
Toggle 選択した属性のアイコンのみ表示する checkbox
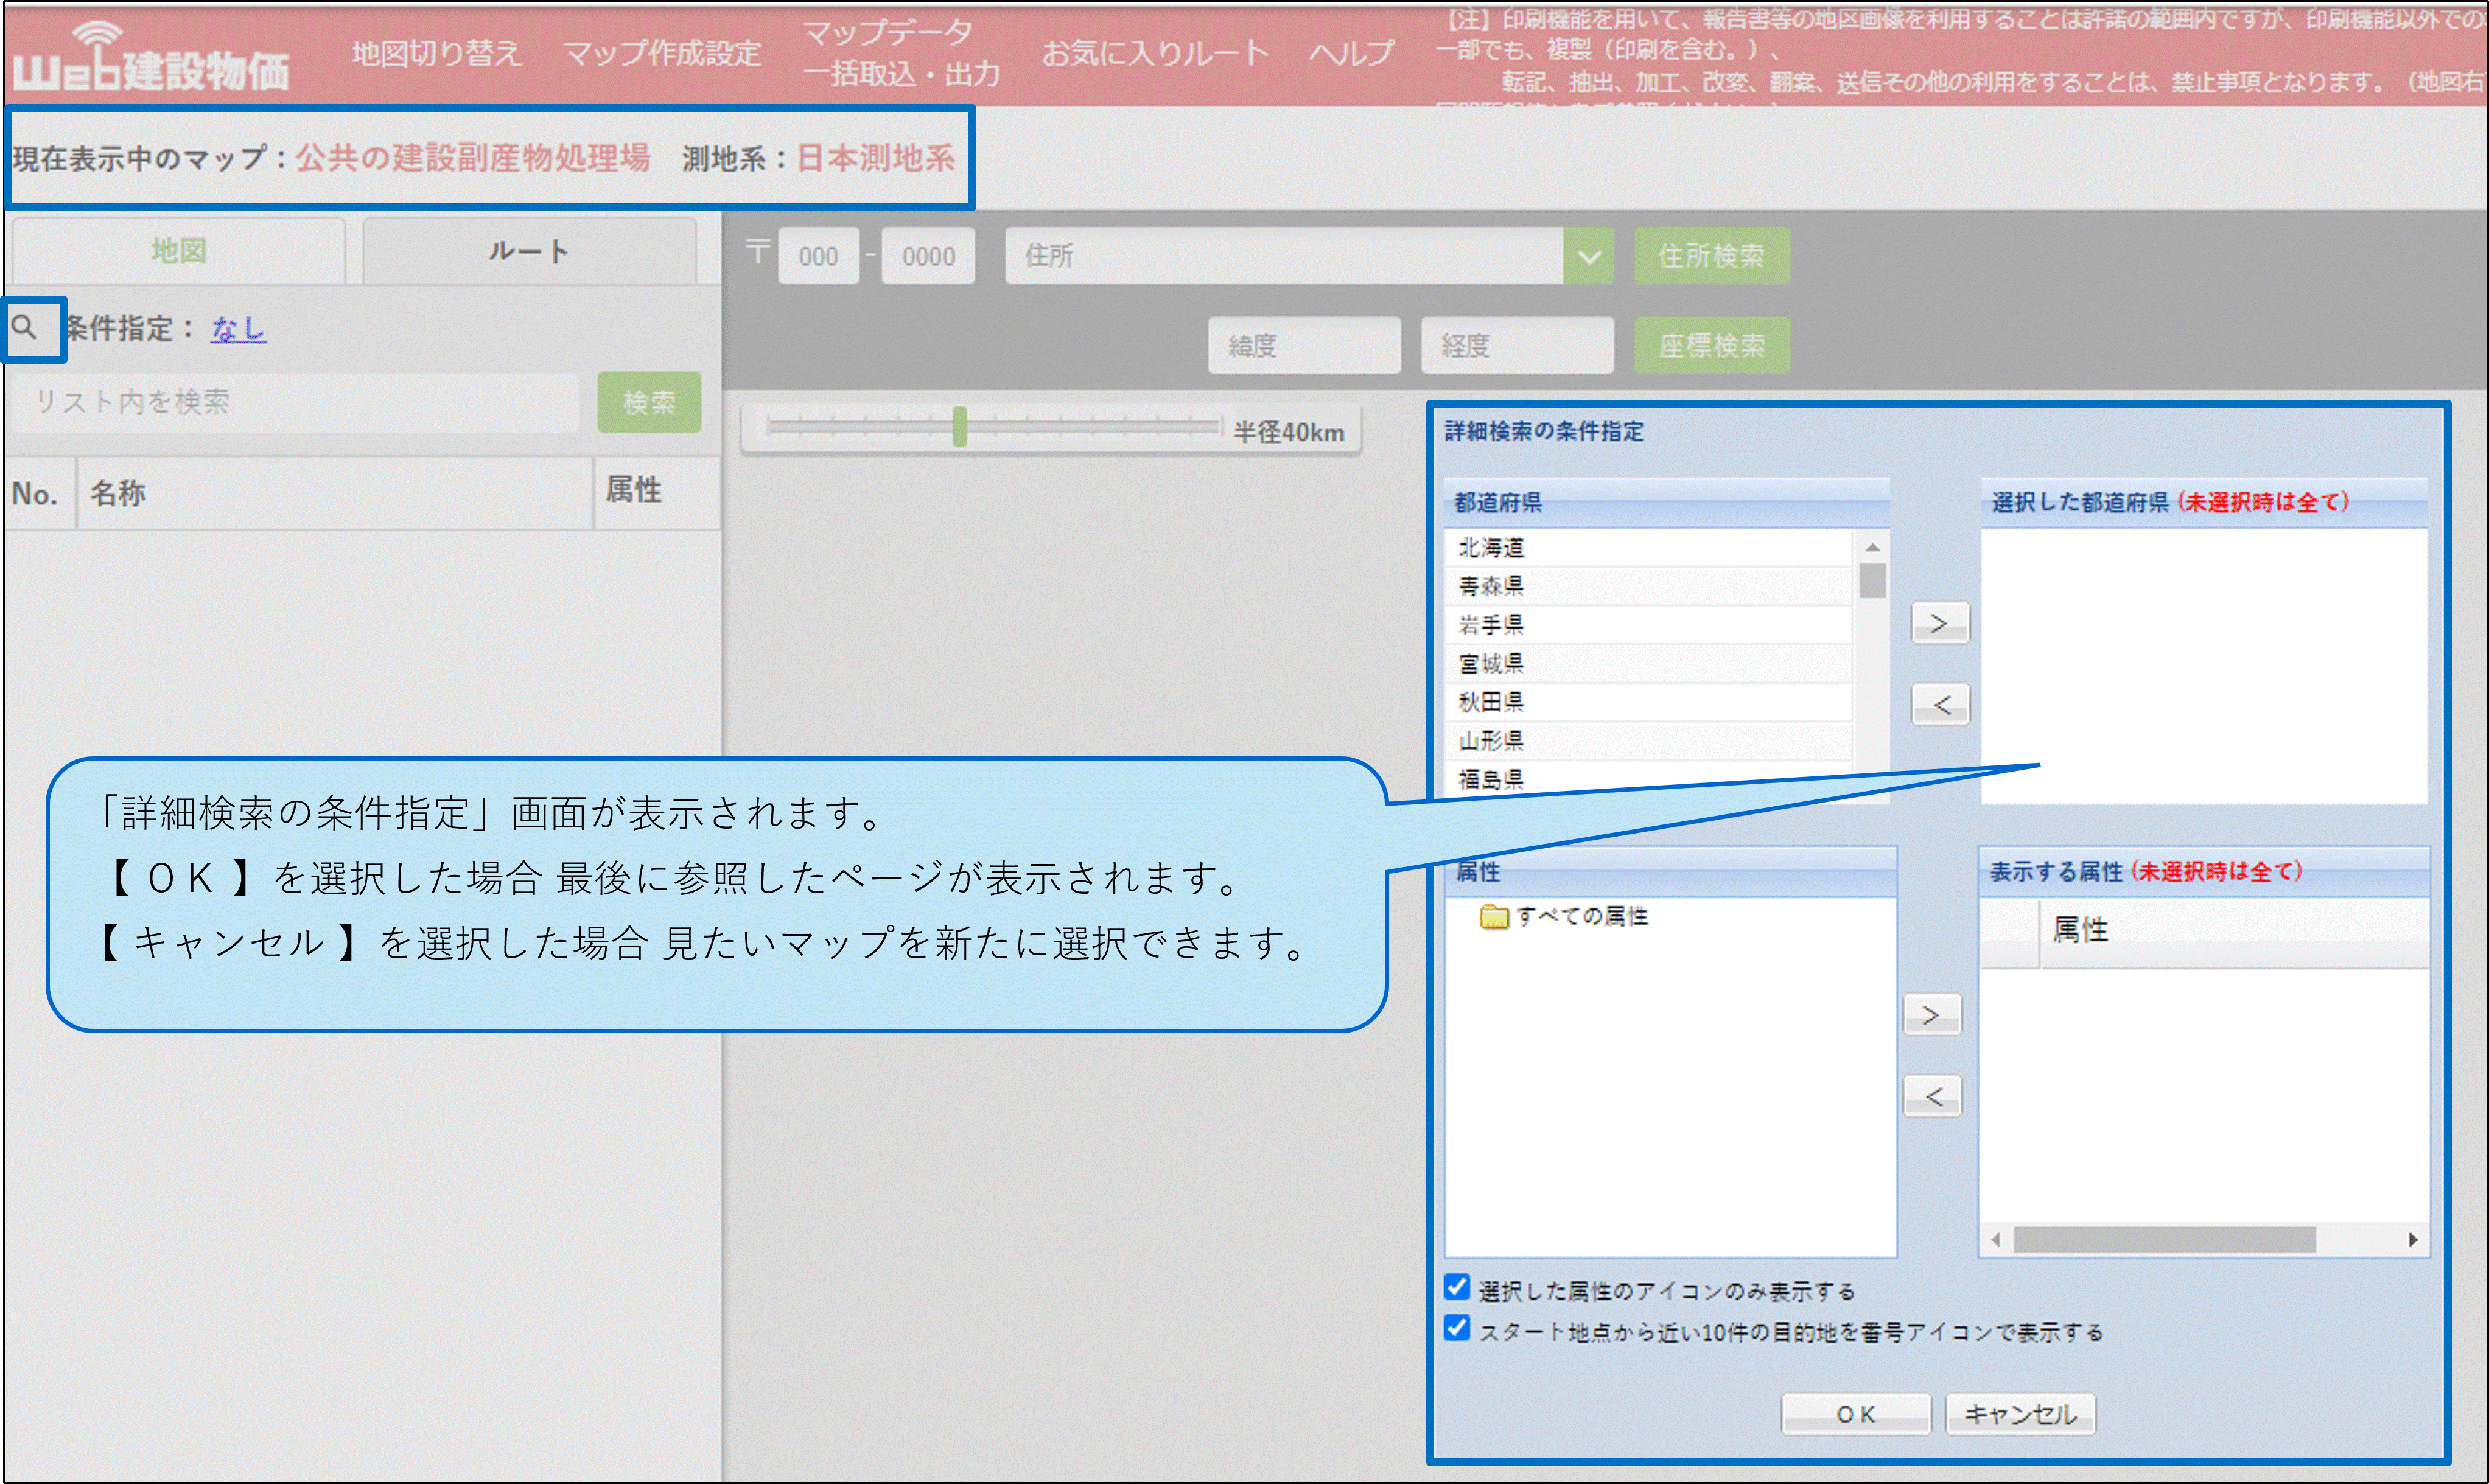click(1458, 1287)
